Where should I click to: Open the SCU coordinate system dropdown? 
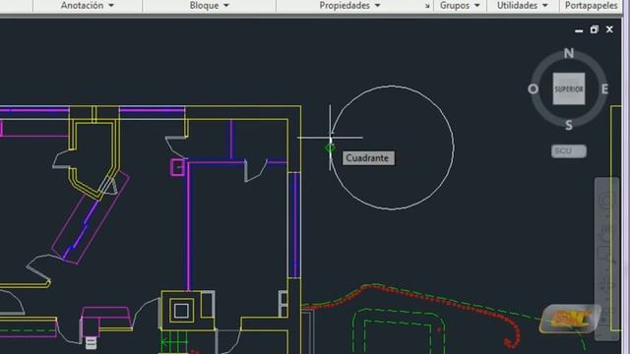click(x=569, y=151)
